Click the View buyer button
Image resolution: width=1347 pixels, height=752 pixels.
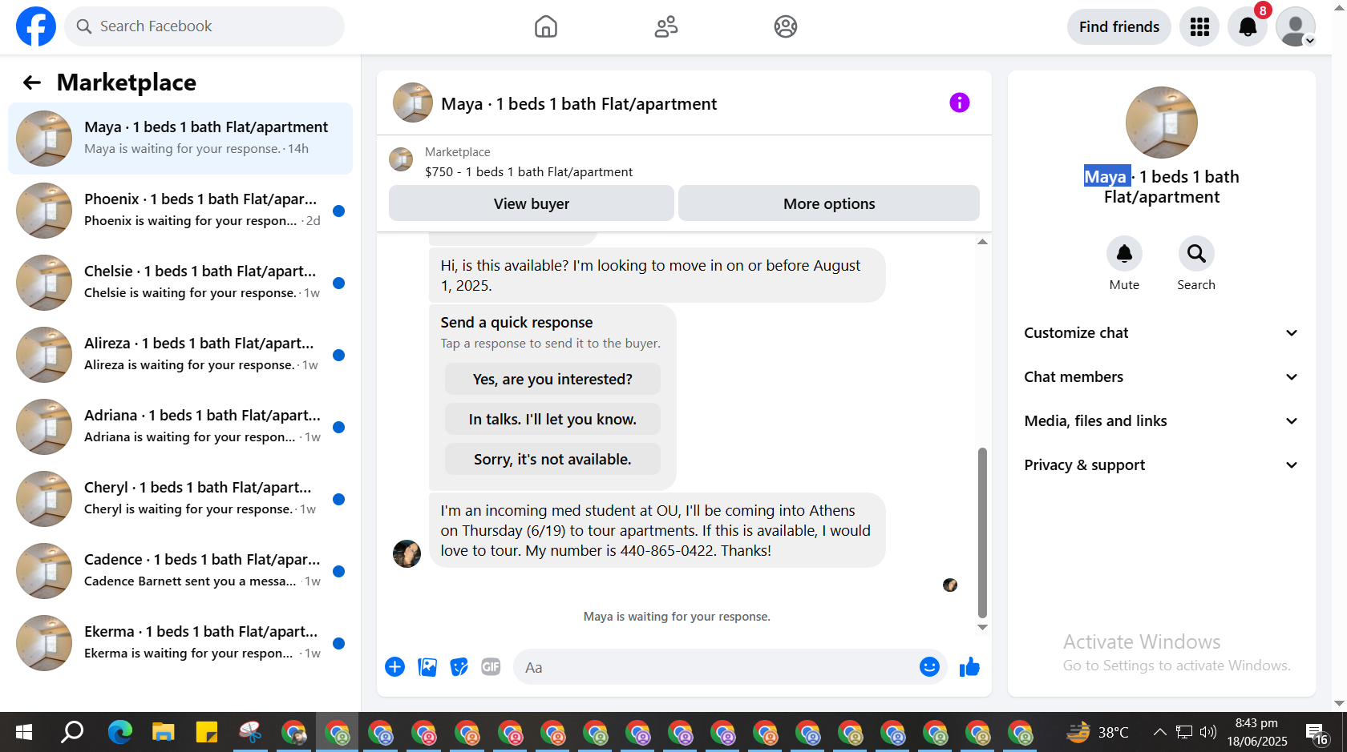point(532,203)
